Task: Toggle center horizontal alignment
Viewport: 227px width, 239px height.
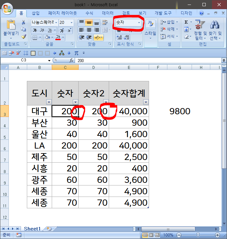Action: tap(89, 30)
